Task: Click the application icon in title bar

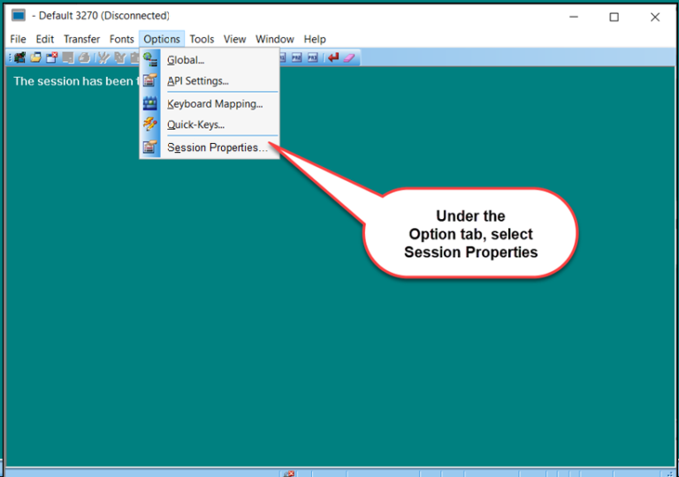Action: click(x=18, y=16)
